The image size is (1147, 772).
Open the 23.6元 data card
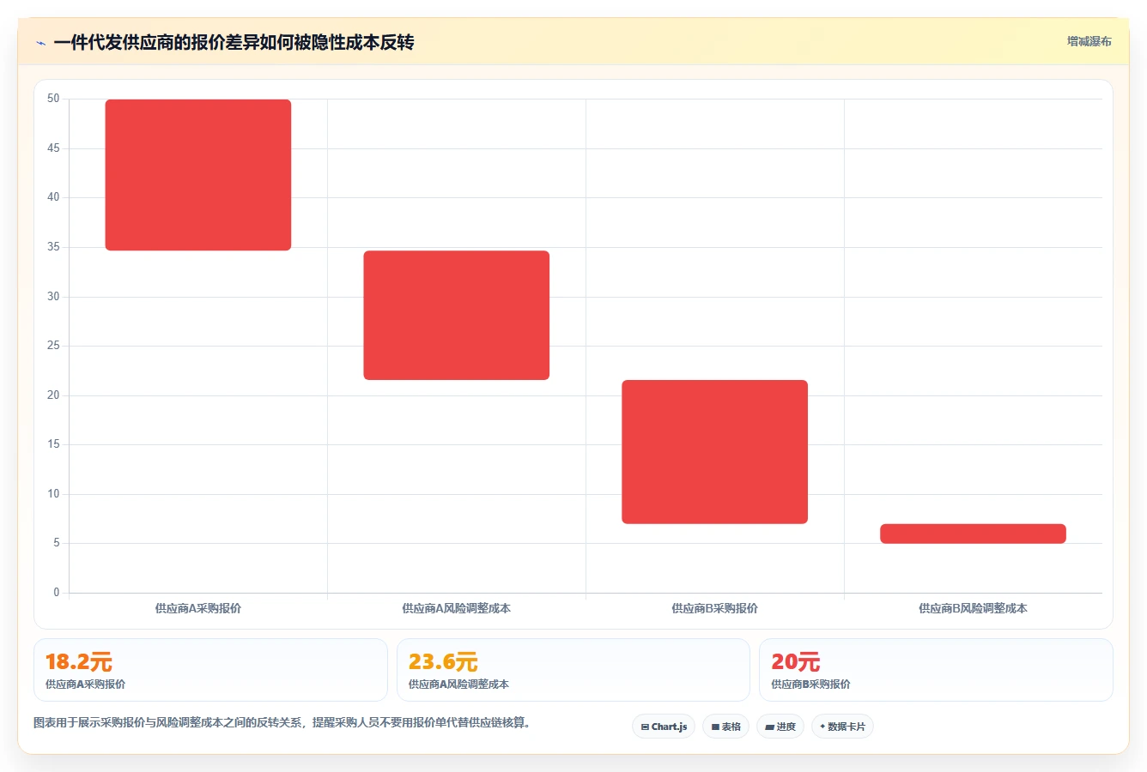tap(573, 670)
